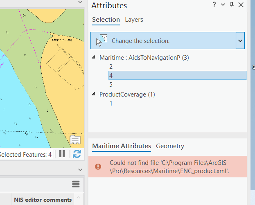Open the table hamburger menu
The width and height of the screenshot is (255, 205).
pos(76,184)
